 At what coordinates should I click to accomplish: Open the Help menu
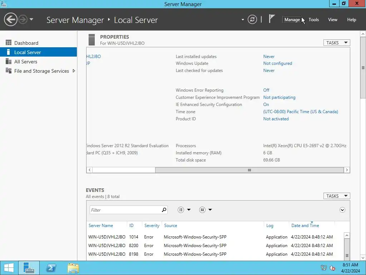click(x=351, y=20)
